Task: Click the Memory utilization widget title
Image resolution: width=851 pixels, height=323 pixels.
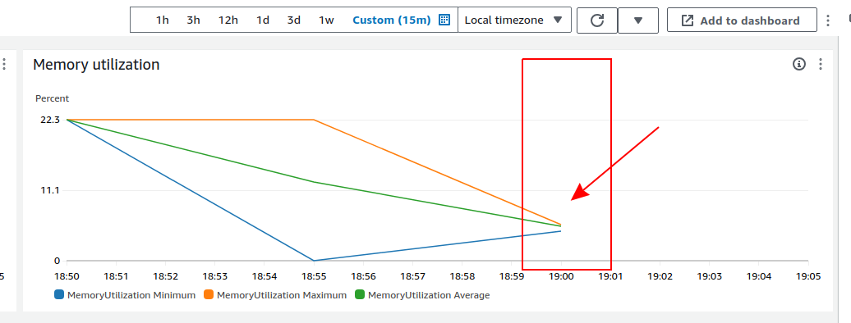Action: (x=96, y=65)
